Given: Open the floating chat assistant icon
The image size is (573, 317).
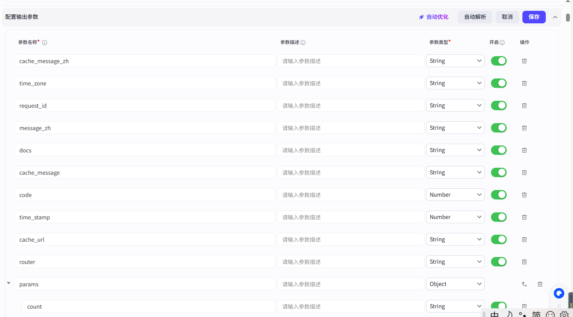Looking at the screenshot, I should 559,293.
